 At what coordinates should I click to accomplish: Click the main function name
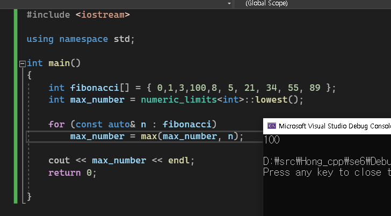pyautogui.click(x=59, y=63)
